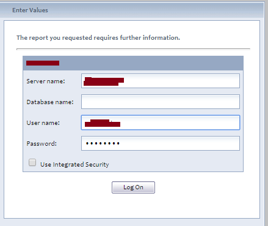Click the 'Use Integrated Security' label text
This screenshot has width=268, height=226.
click(74, 165)
